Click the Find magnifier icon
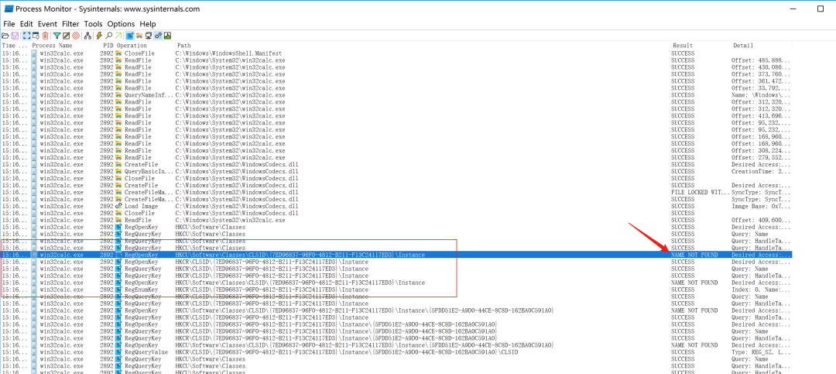Image resolution: width=836 pixels, height=374 pixels. point(109,36)
